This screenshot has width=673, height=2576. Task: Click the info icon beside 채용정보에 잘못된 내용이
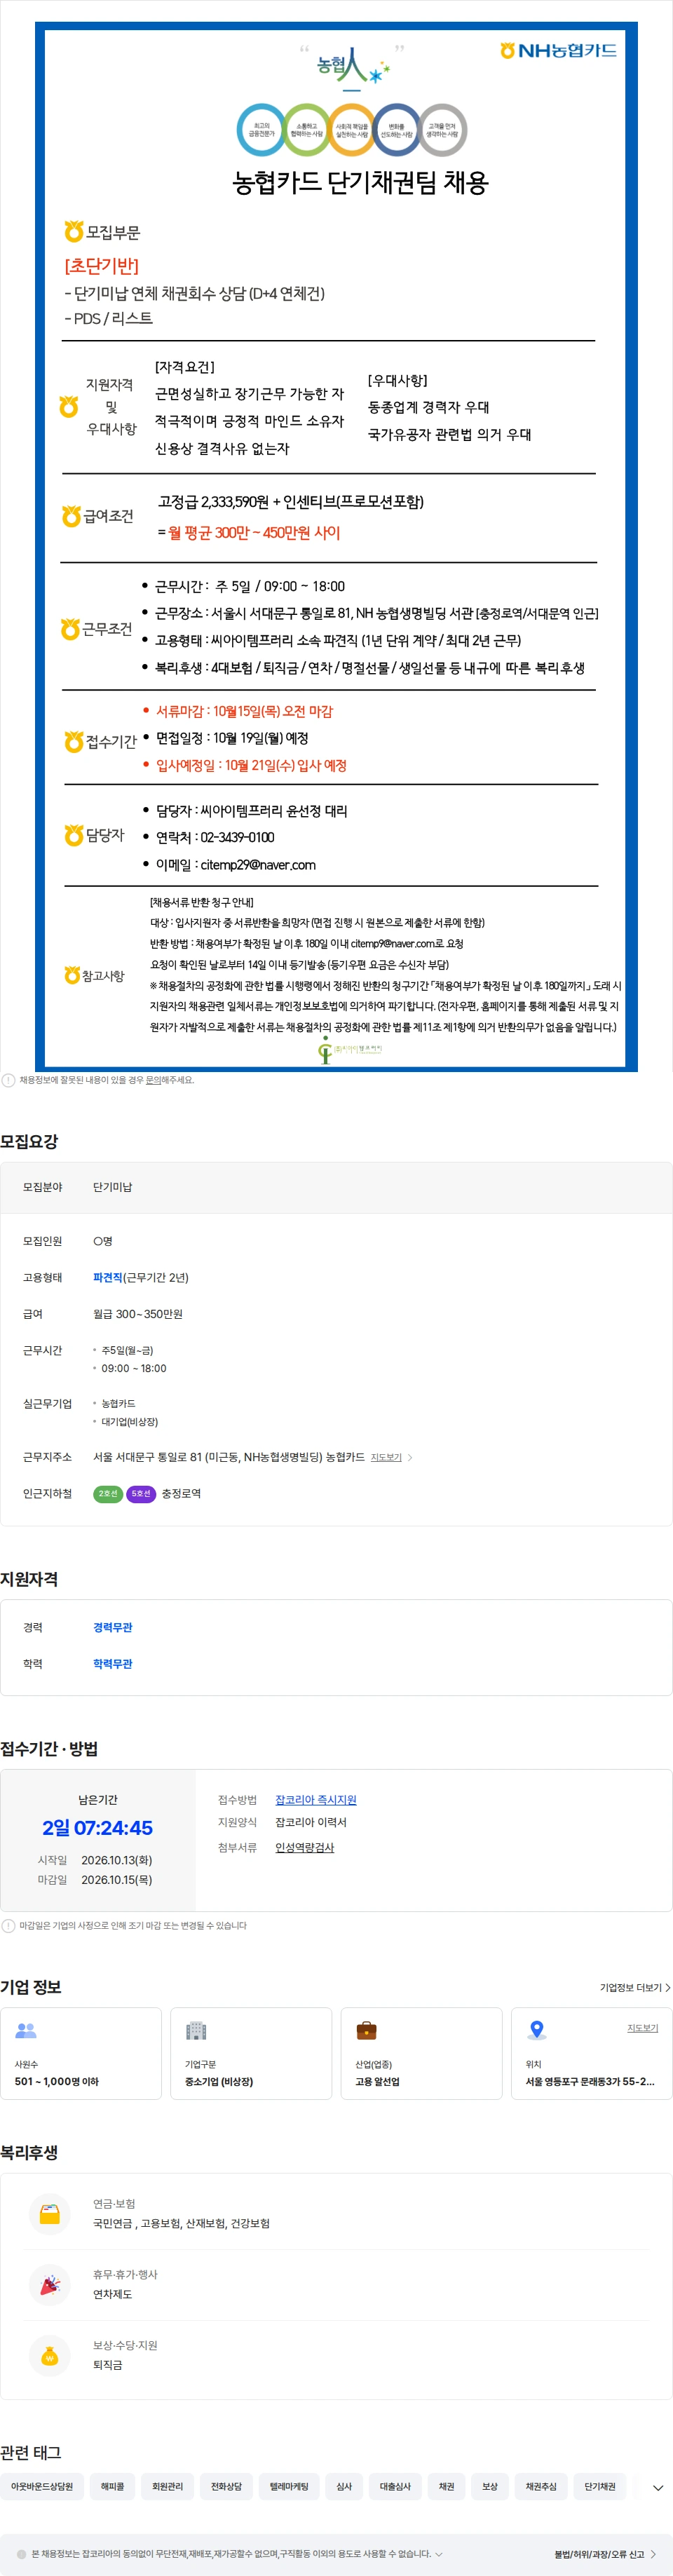click(8, 1080)
